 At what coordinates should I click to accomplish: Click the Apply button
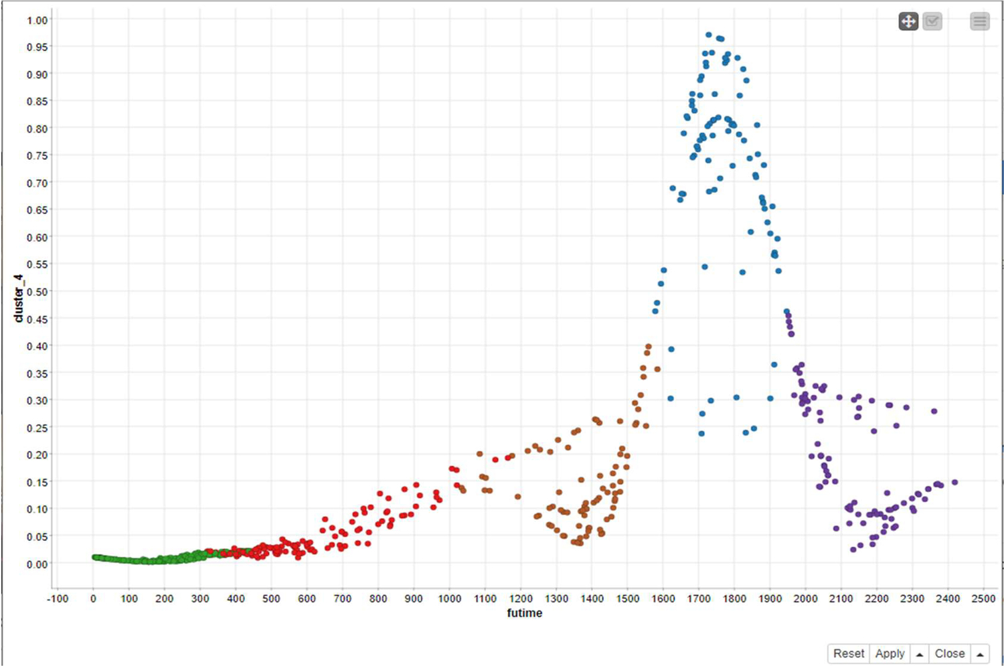(890, 653)
